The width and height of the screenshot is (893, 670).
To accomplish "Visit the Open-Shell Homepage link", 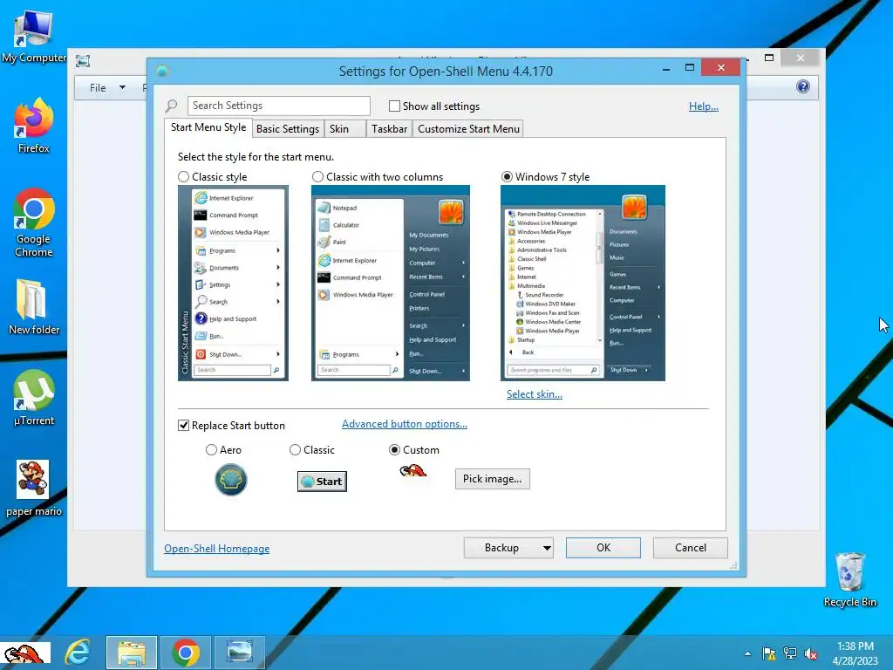I will click(217, 549).
